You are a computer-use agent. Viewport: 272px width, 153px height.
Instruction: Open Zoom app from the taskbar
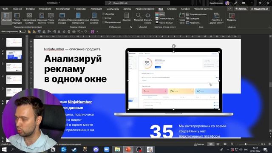point(107,149)
